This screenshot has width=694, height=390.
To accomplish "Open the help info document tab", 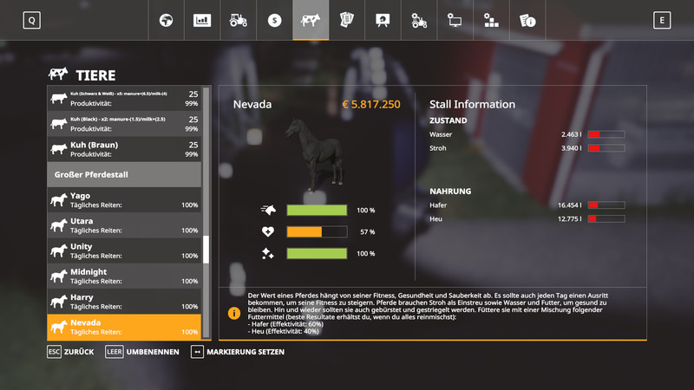I will (527, 20).
